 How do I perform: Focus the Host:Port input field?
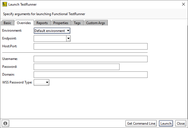coord(91,46)
